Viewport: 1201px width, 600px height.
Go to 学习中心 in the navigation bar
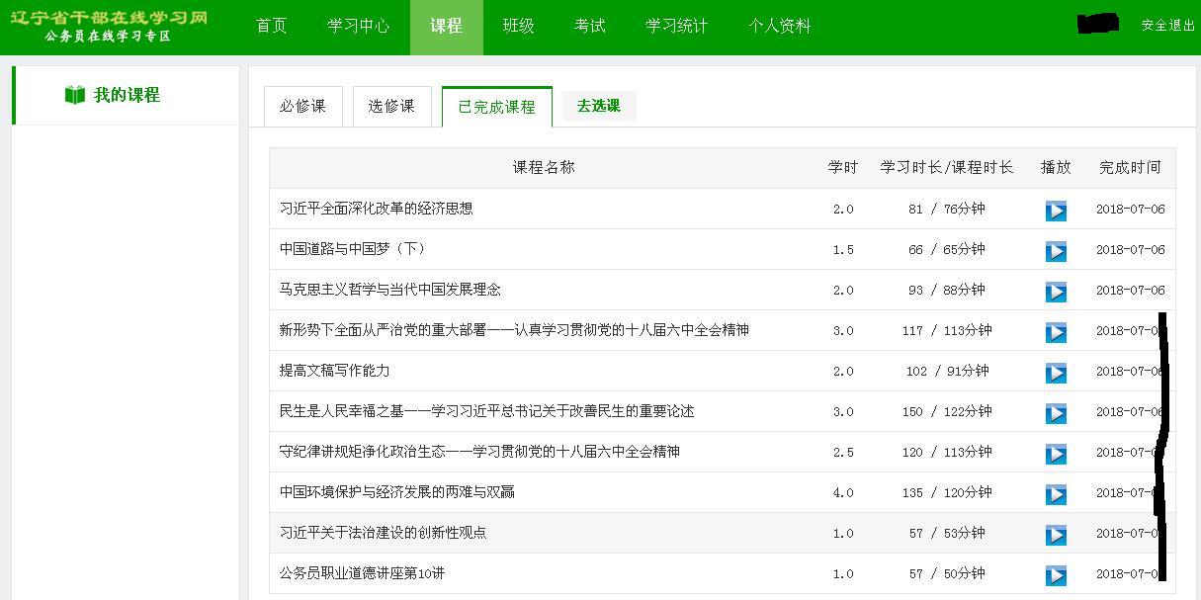(x=358, y=27)
